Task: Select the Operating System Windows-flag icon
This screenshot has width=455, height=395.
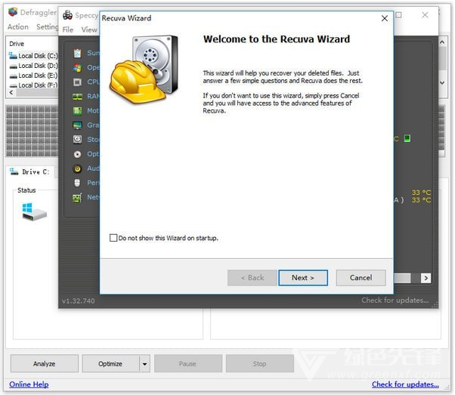Action: tap(77, 67)
